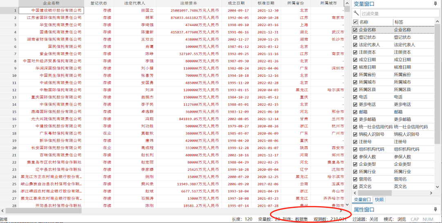Click the NUM indicator in status bar

(x=428, y=219)
